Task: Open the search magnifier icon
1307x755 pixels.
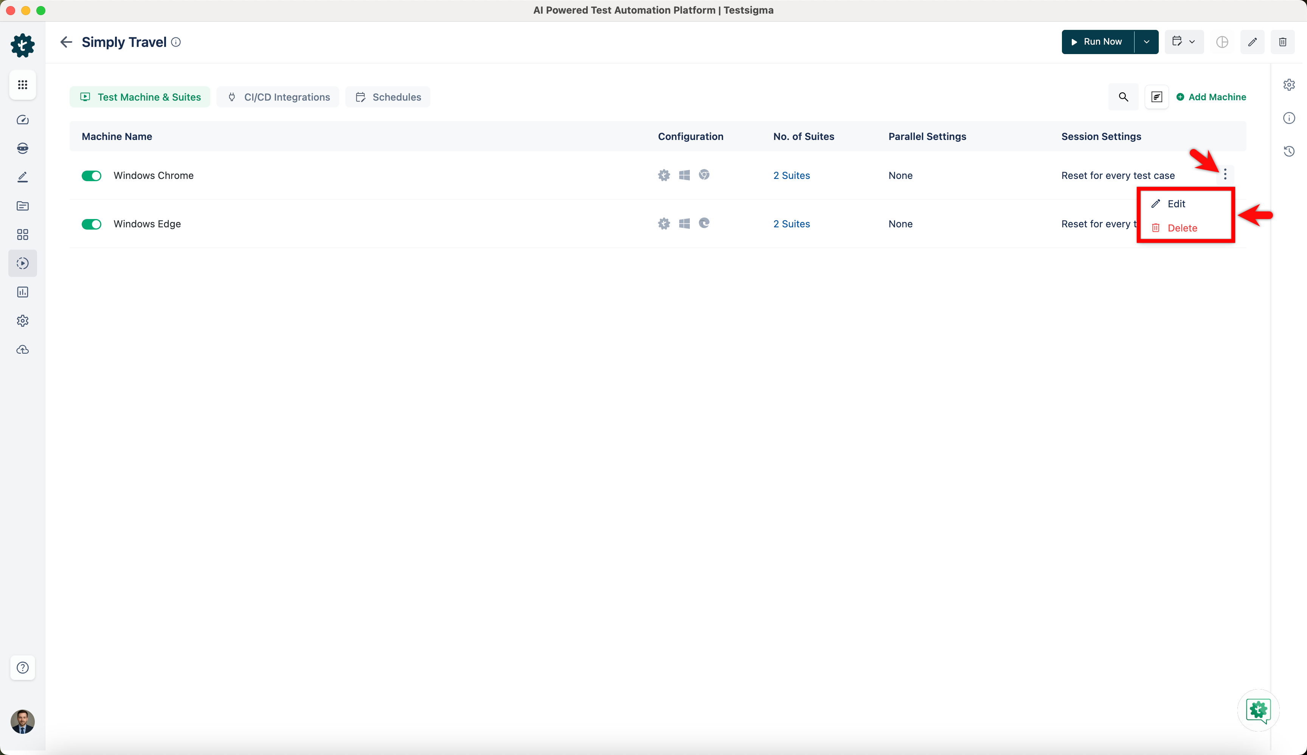Action: pos(1123,97)
